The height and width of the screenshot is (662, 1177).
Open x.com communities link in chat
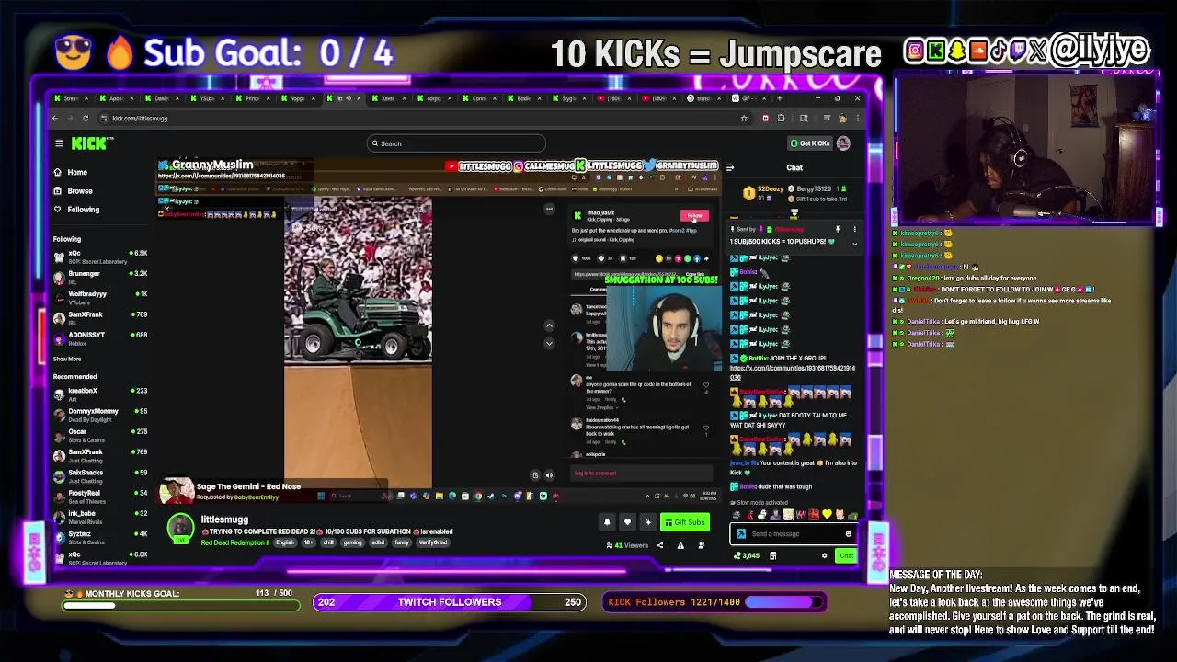(x=793, y=371)
